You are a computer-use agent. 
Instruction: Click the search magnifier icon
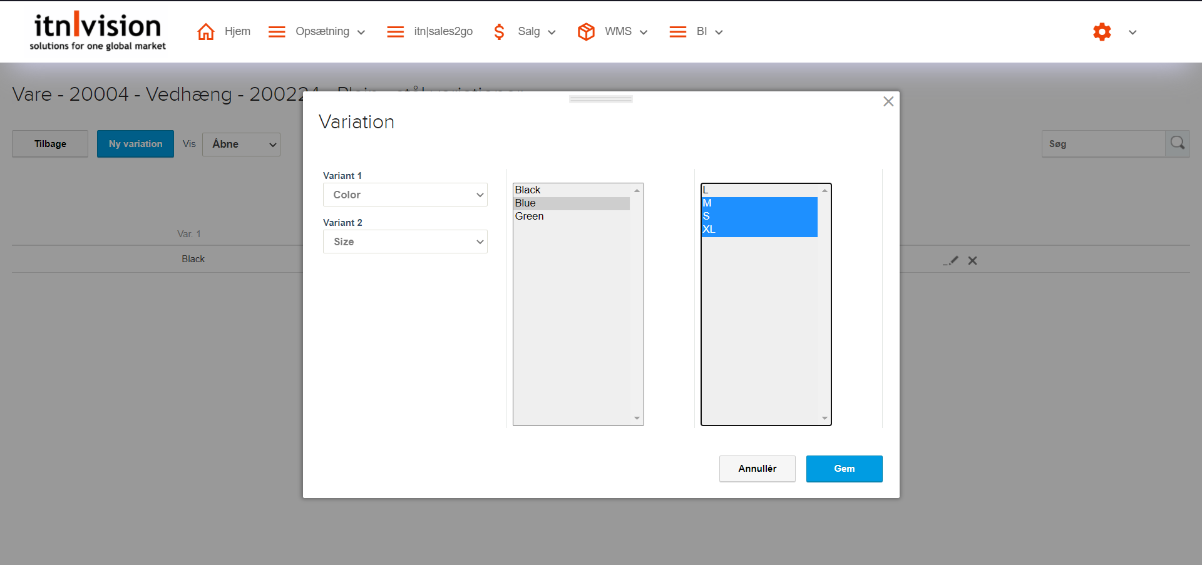click(x=1177, y=143)
